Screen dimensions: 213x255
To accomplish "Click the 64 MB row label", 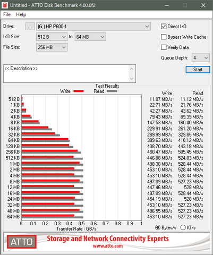I will coord(13,217).
